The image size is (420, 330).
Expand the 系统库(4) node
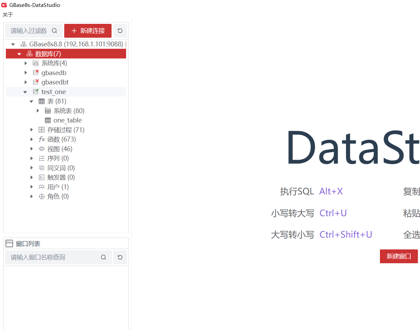[26, 63]
